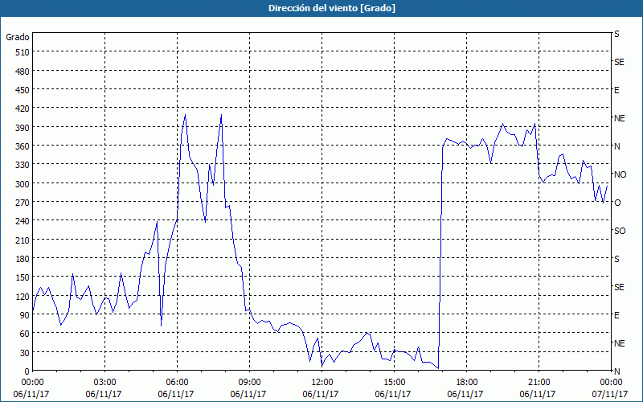Click the 270 degree axis label
Screen dimensions: 643x402
23,203
